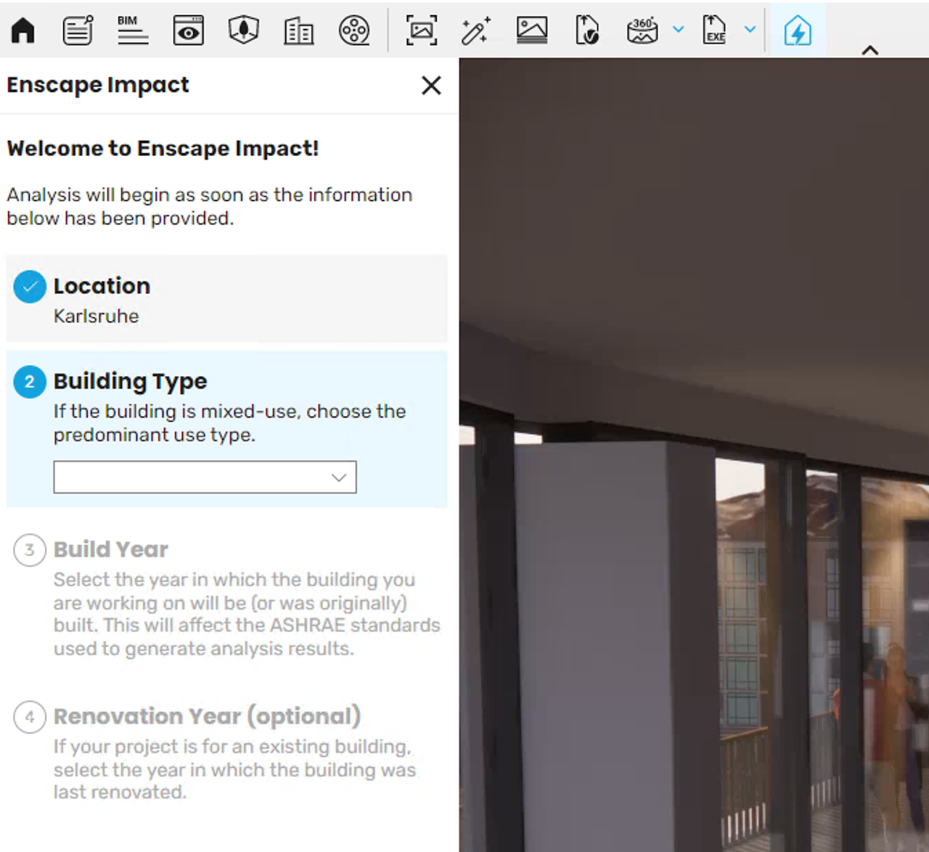The width and height of the screenshot is (929, 852).
Task: Click the rendered building viewport
Action: tap(694, 455)
